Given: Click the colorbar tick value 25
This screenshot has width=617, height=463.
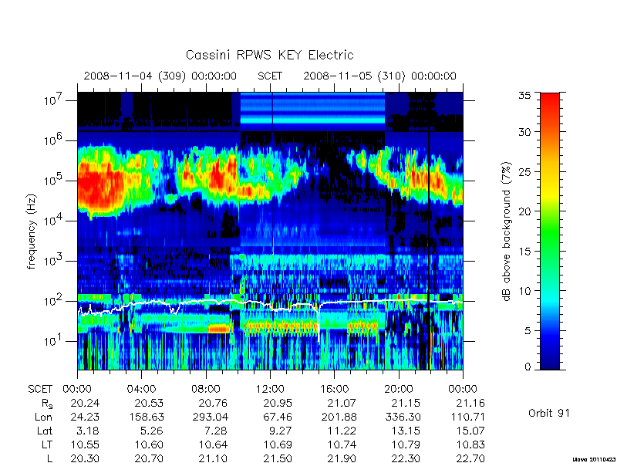Looking at the screenshot, I should pyautogui.click(x=524, y=171).
